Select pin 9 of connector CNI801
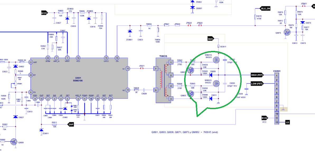The width and height of the screenshot is (315, 159). (x=277, y=110)
